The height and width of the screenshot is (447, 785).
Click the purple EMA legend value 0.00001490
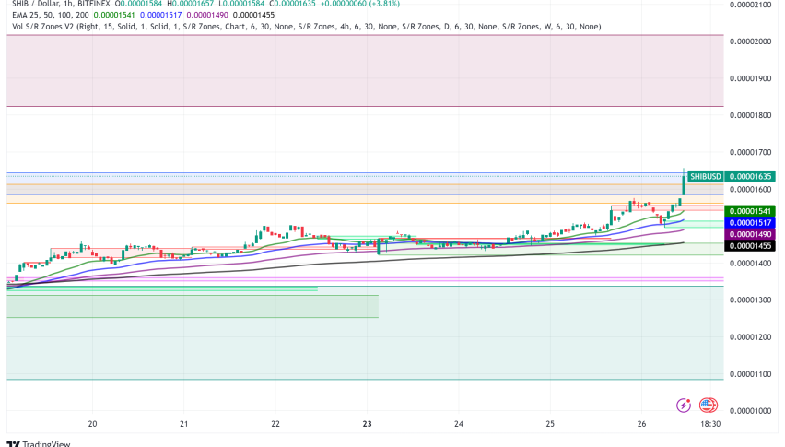[x=207, y=15]
